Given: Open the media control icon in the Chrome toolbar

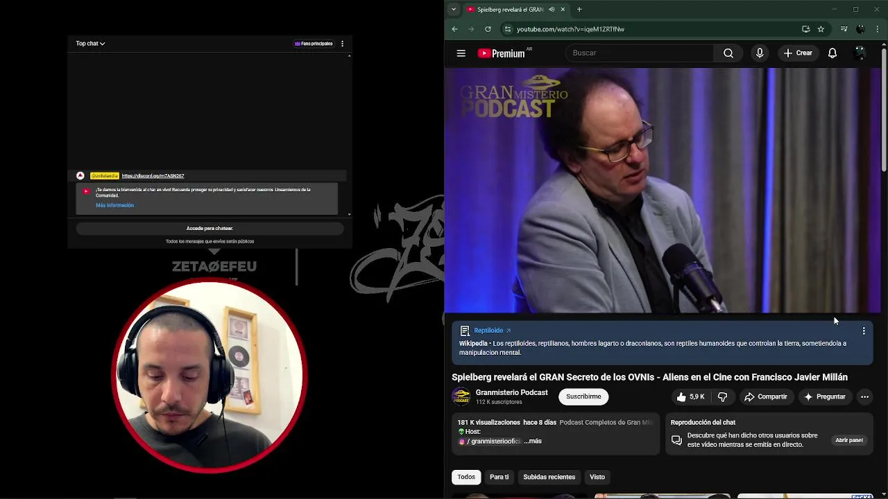Looking at the screenshot, I should pyautogui.click(x=844, y=29).
